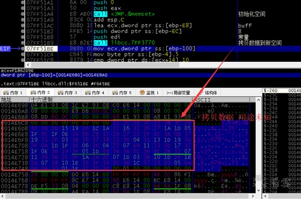Switch to the 内存 1 dump tab
This screenshot has width=301, height=199.
click(13, 93)
